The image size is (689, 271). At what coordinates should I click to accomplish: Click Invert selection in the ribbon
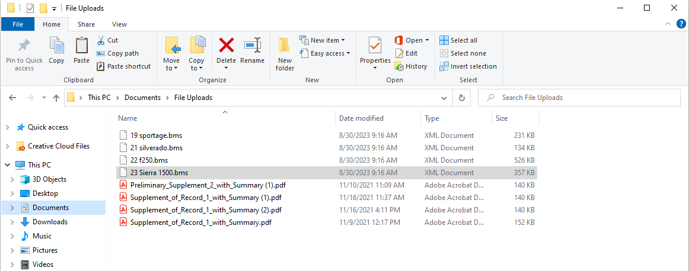click(x=468, y=67)
